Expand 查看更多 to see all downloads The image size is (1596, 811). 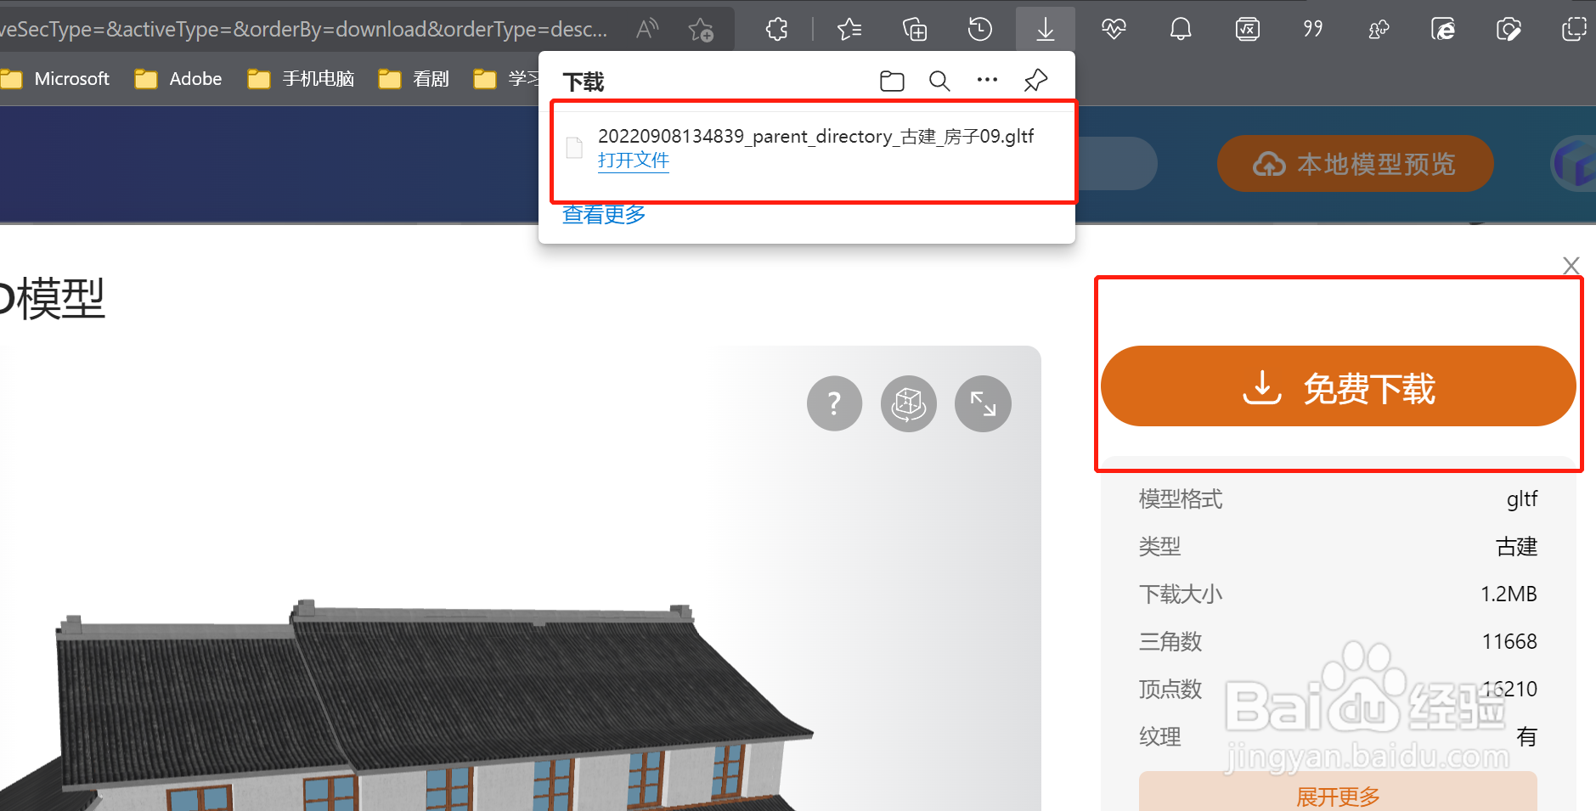pos(603,215)
